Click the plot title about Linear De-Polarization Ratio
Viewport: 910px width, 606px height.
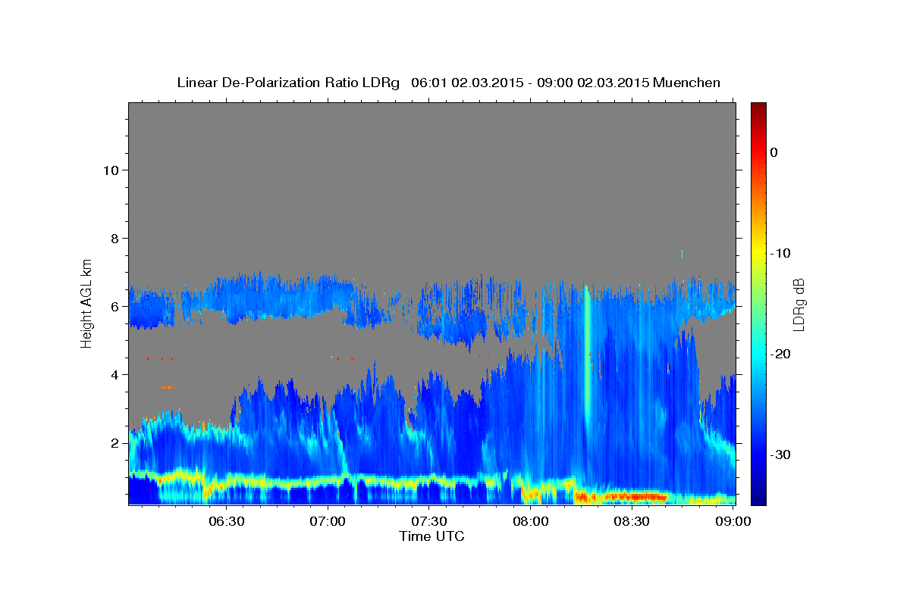click(448, 83)
